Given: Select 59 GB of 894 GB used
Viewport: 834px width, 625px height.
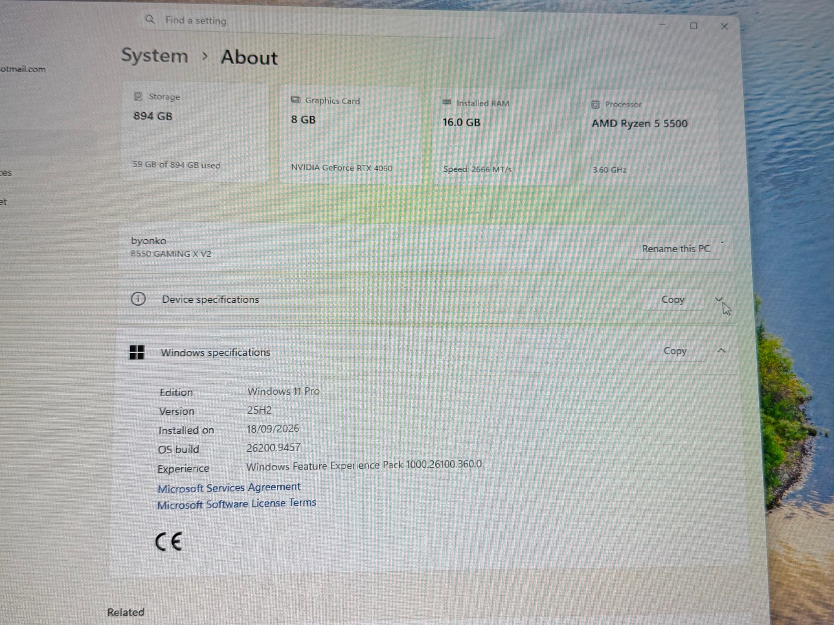Looking at the screenshot, I should 176,165.
